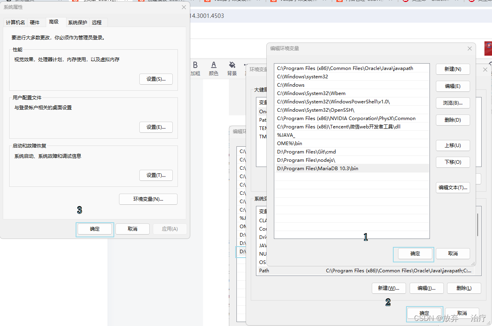Open the 远程 tab
Viewport: 492px width, 326px height.
pyautogui.click(x=97, y=22)
